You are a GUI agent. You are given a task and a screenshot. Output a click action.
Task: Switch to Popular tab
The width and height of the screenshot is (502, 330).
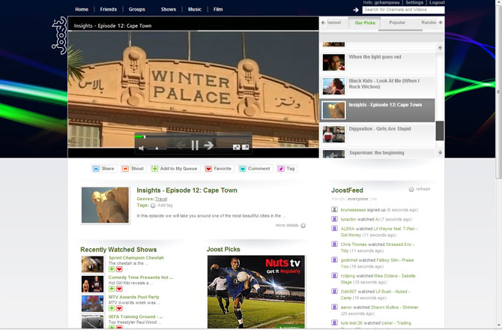point(397,22)
